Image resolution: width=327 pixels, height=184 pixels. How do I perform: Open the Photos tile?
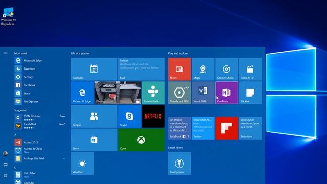pyautogui.click(x=118, y=93)
